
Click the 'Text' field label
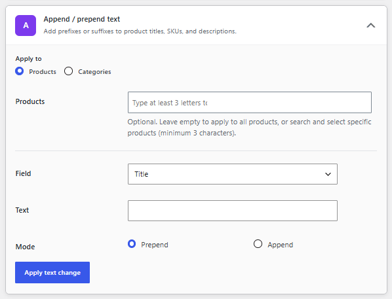click(x=22, y=210)
